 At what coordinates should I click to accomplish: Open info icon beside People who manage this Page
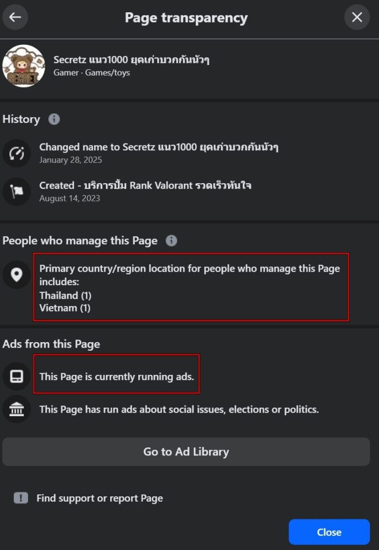[171, 241]
